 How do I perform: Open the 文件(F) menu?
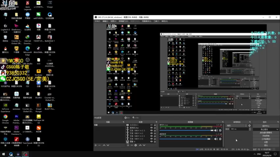[97, 21]
